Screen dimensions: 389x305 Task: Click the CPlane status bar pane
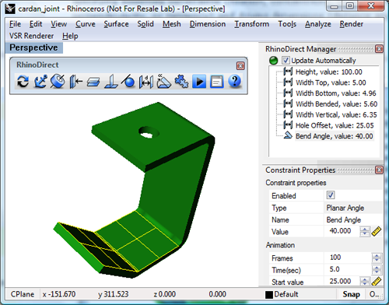tap(23, 294)
